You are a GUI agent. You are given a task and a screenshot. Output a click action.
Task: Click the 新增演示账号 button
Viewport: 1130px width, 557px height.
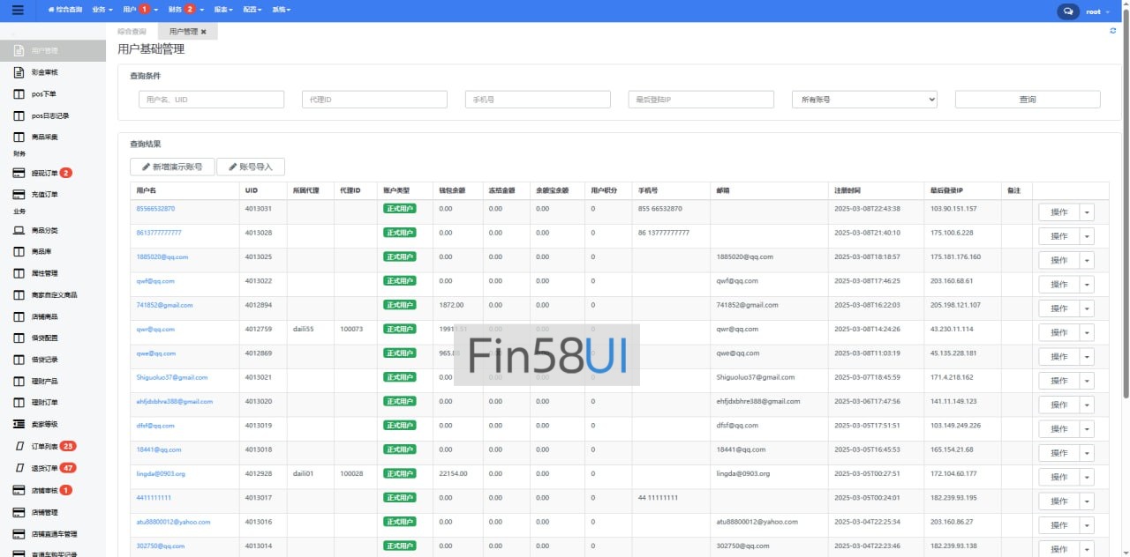pos(172,167)
